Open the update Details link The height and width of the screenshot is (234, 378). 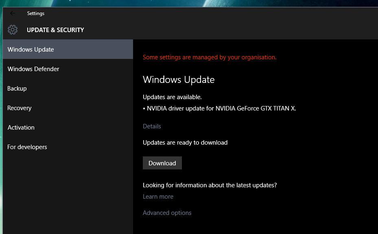pos(152,126)
